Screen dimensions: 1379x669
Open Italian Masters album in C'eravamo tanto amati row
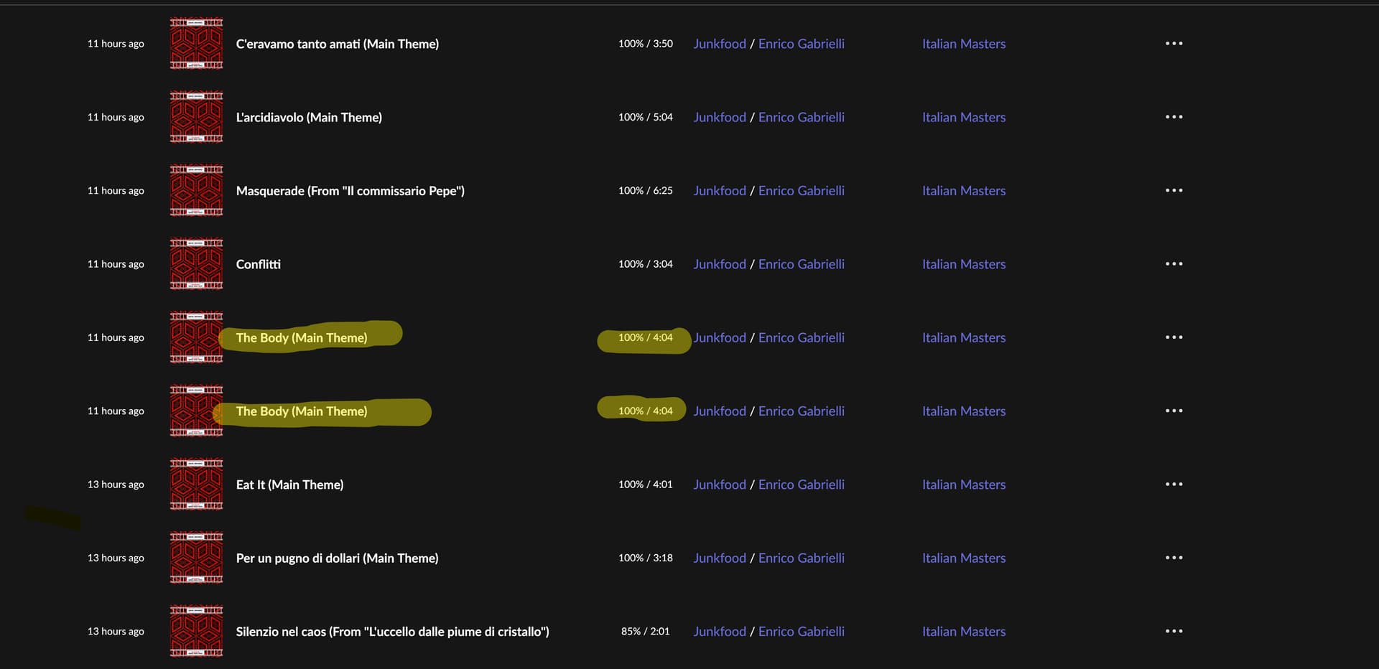(x=964, y=44)
